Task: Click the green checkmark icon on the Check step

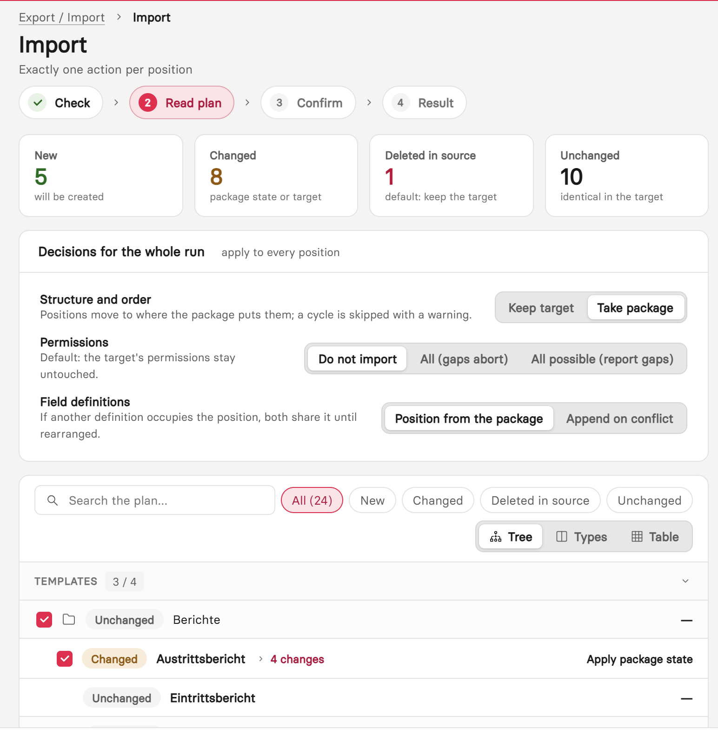Action: point(38,103)
